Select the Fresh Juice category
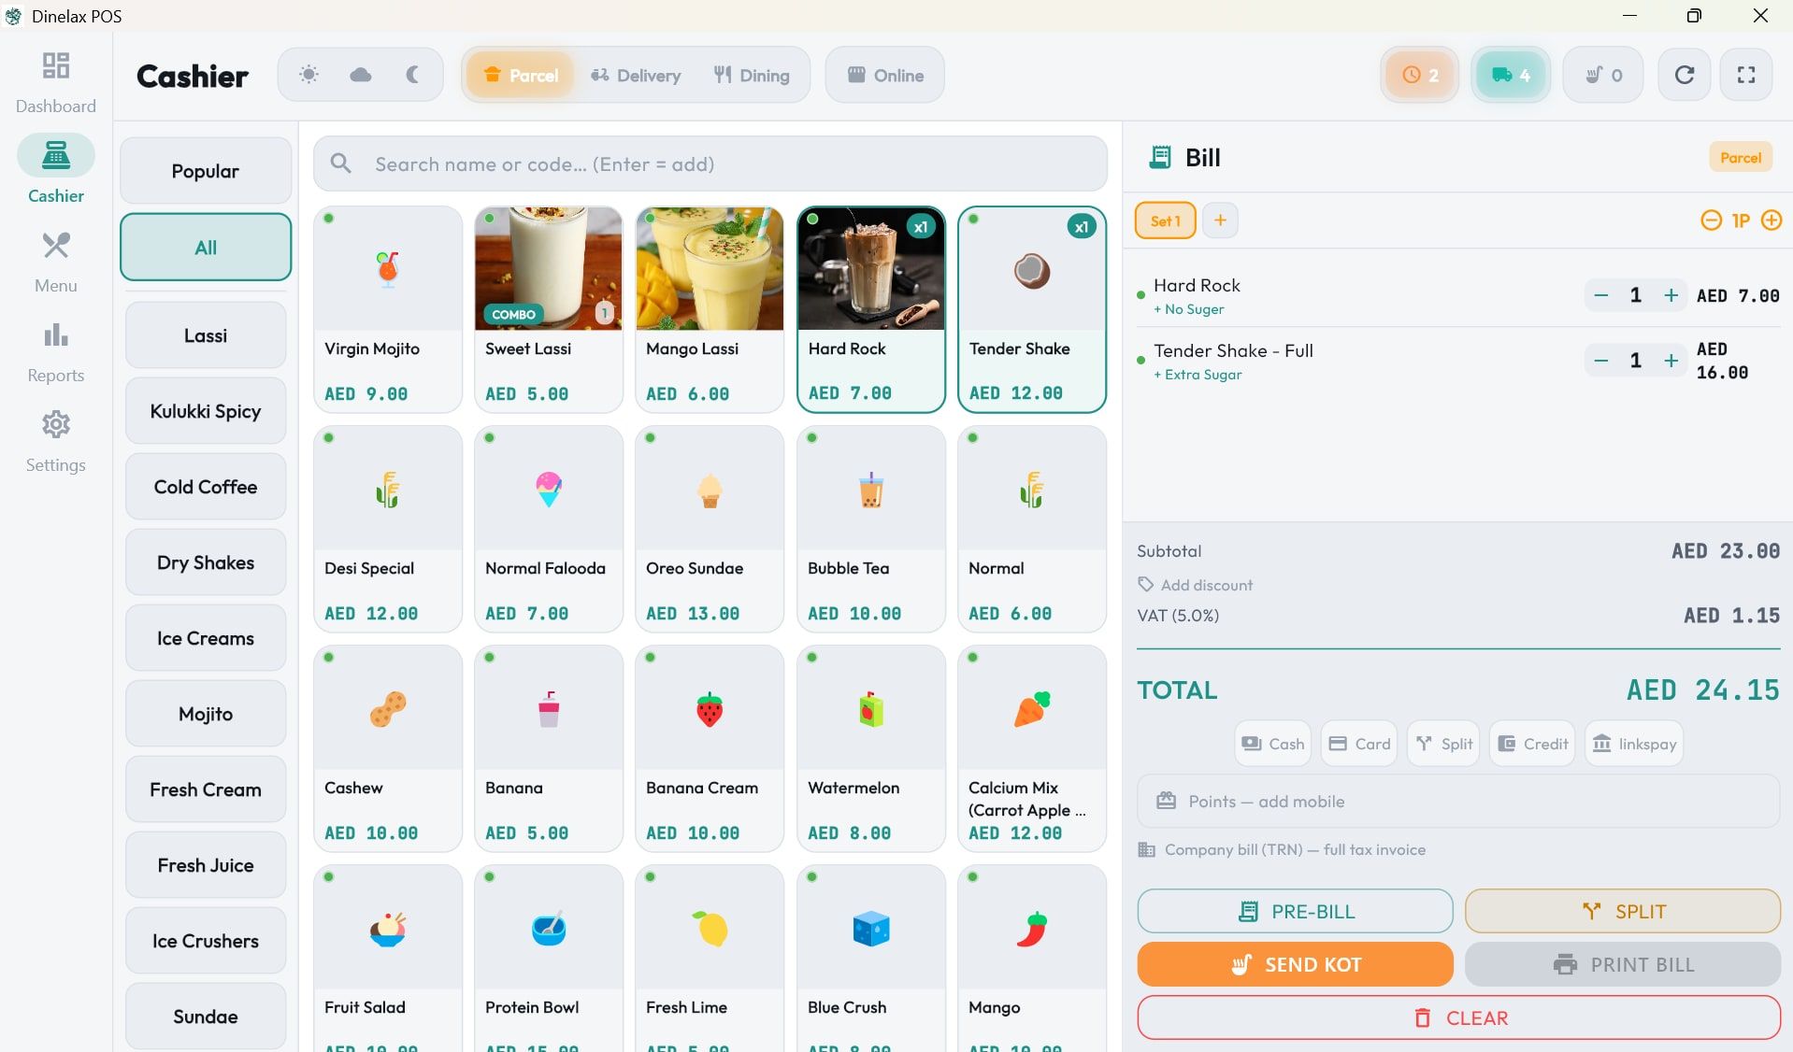This screenshot has width=1793, height=1052. click(x=206, y=865)
